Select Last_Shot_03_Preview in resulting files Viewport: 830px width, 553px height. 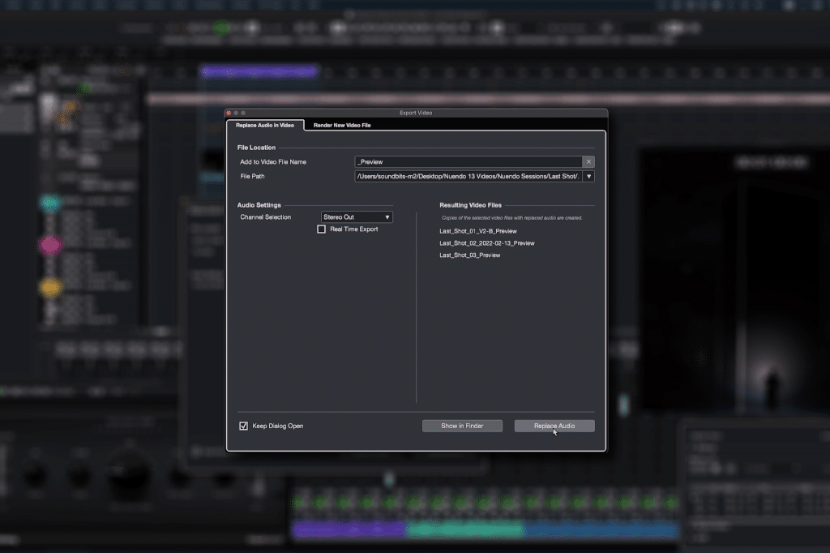pos(469,255)
